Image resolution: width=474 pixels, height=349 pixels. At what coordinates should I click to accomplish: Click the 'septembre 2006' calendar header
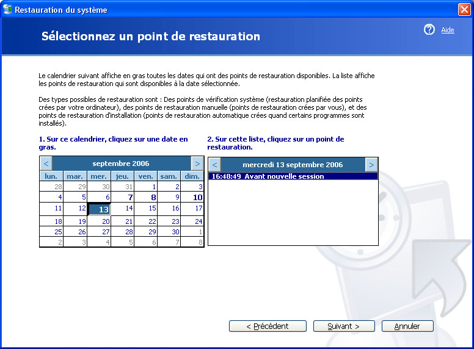[x=121, y=164]
